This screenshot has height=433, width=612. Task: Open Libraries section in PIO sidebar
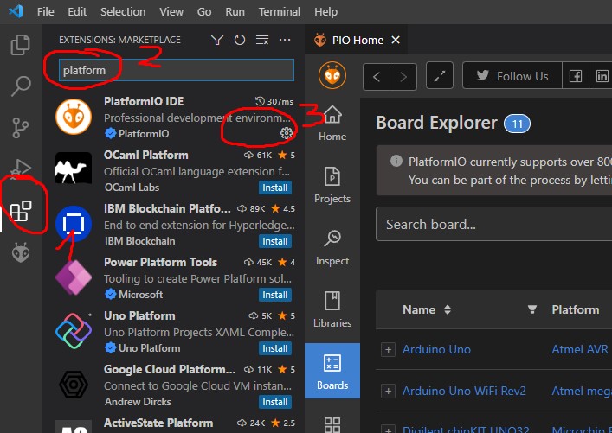pyautogui.click(x=332, y=310)
